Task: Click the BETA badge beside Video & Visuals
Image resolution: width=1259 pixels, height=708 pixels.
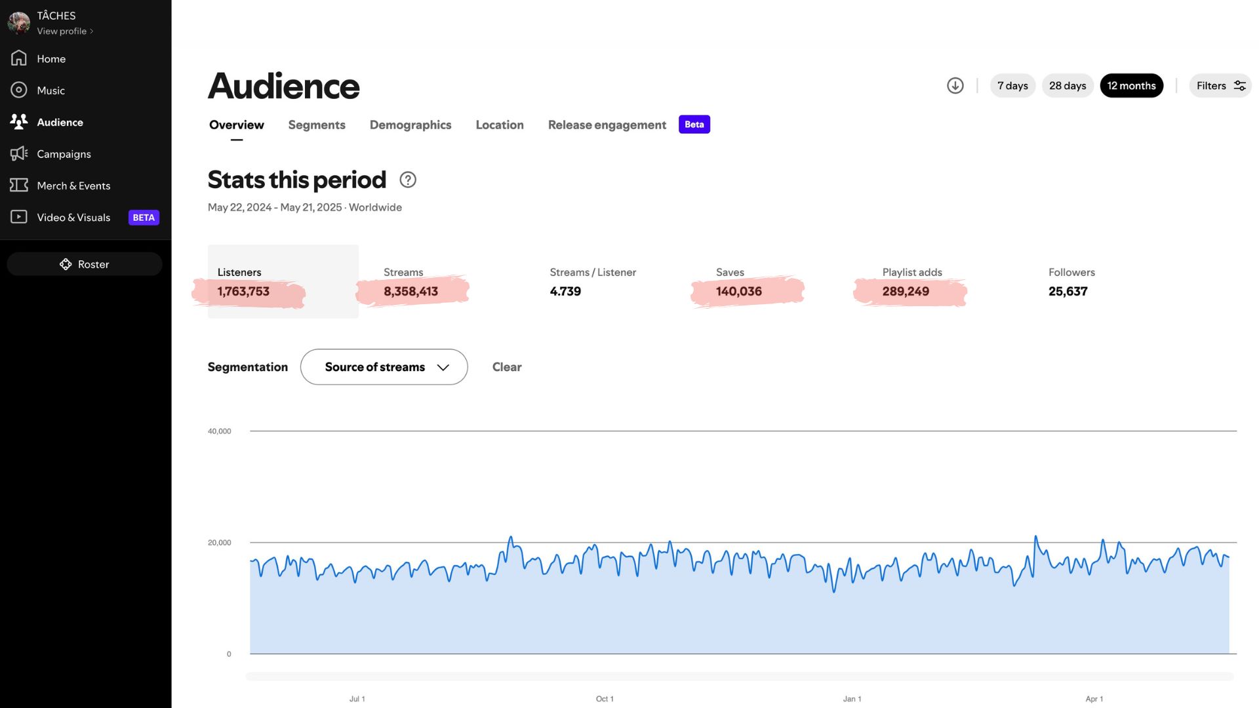Action: coord(144,218)
